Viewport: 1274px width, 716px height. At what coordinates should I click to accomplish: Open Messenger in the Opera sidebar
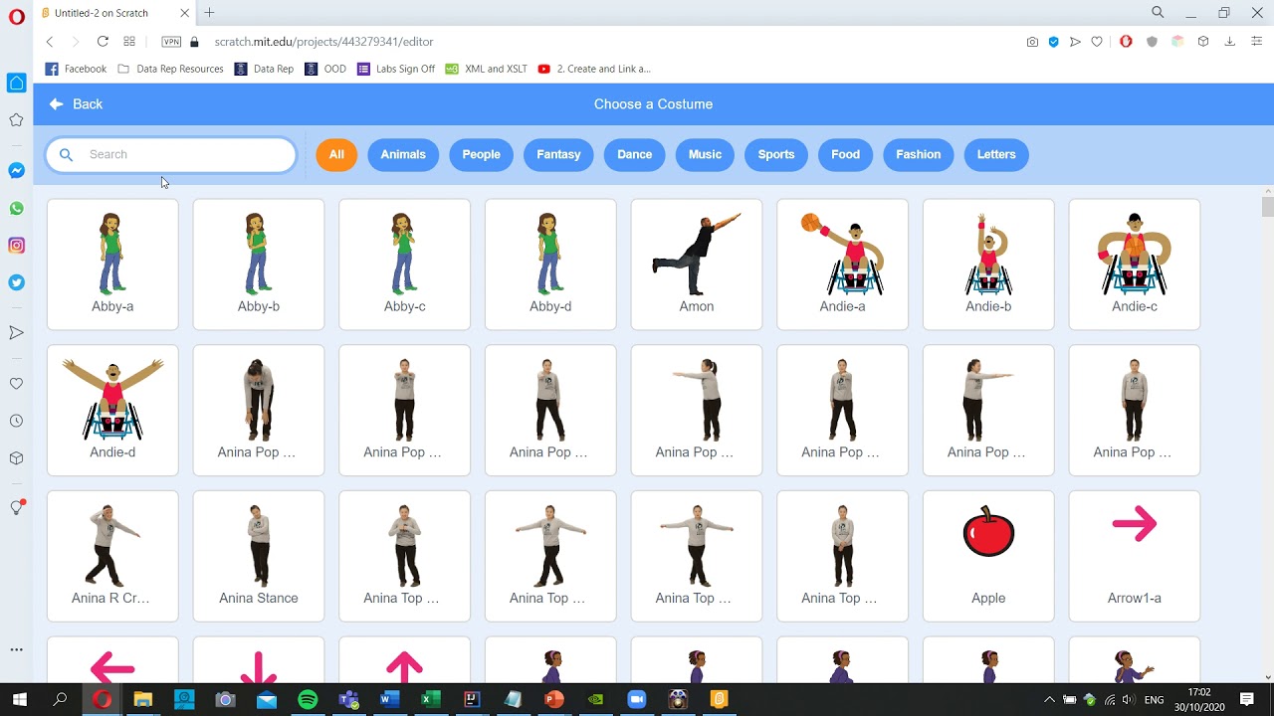[x=16, y=171]
